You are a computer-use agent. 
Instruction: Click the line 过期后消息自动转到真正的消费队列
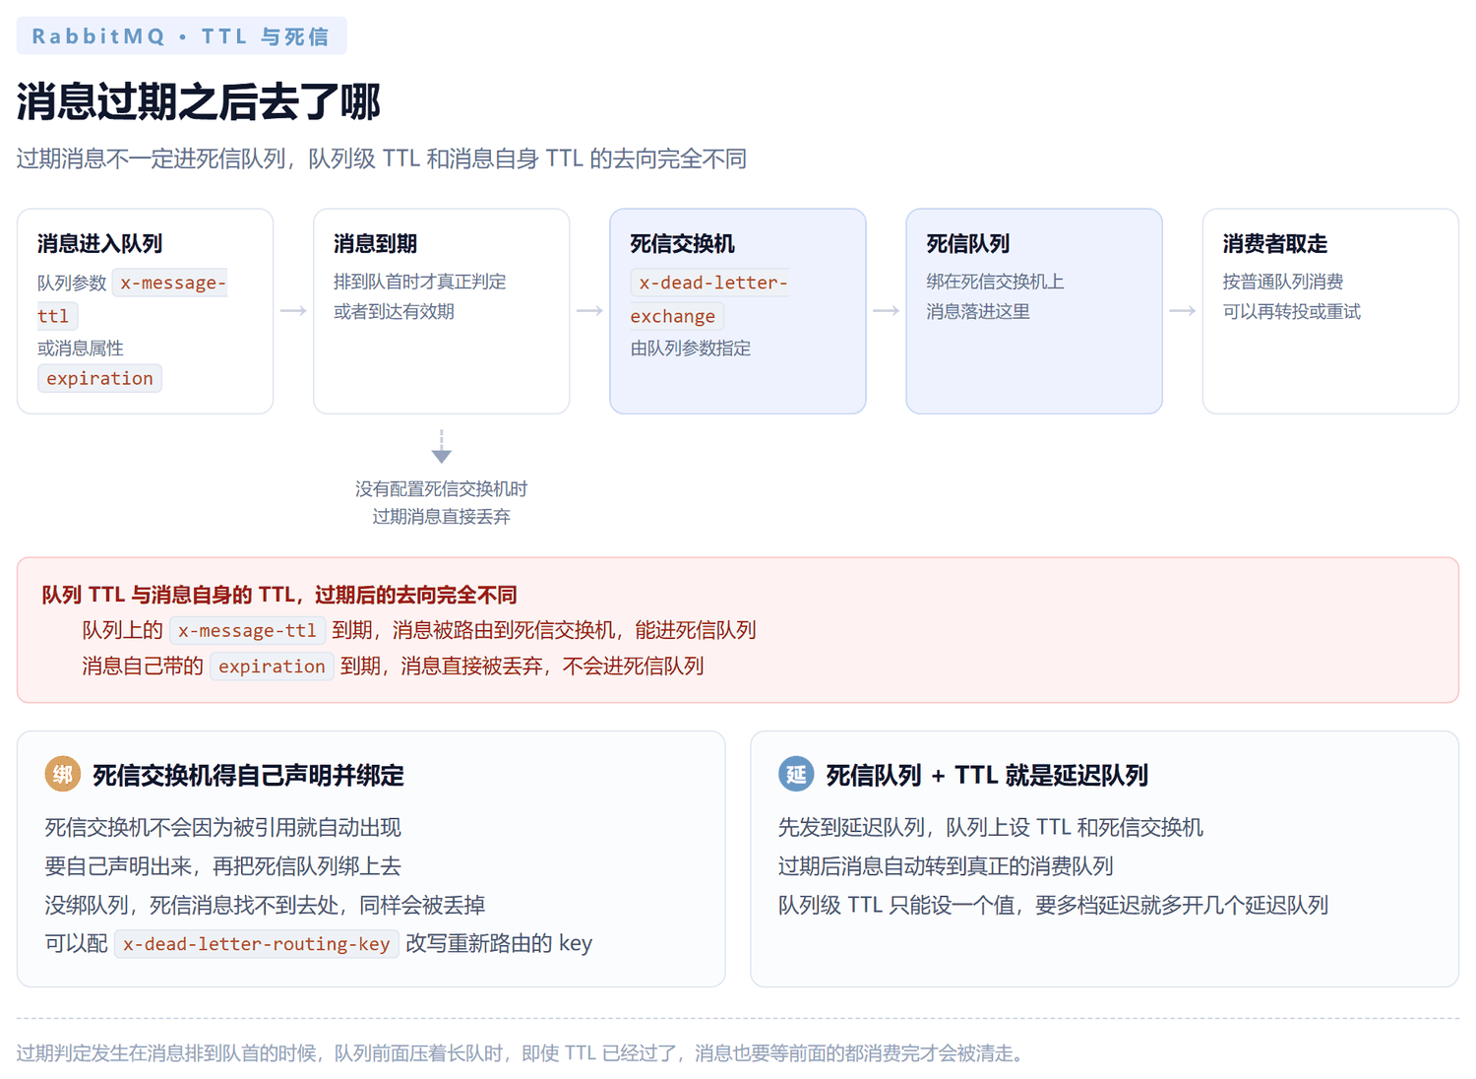tap(946, 866)
